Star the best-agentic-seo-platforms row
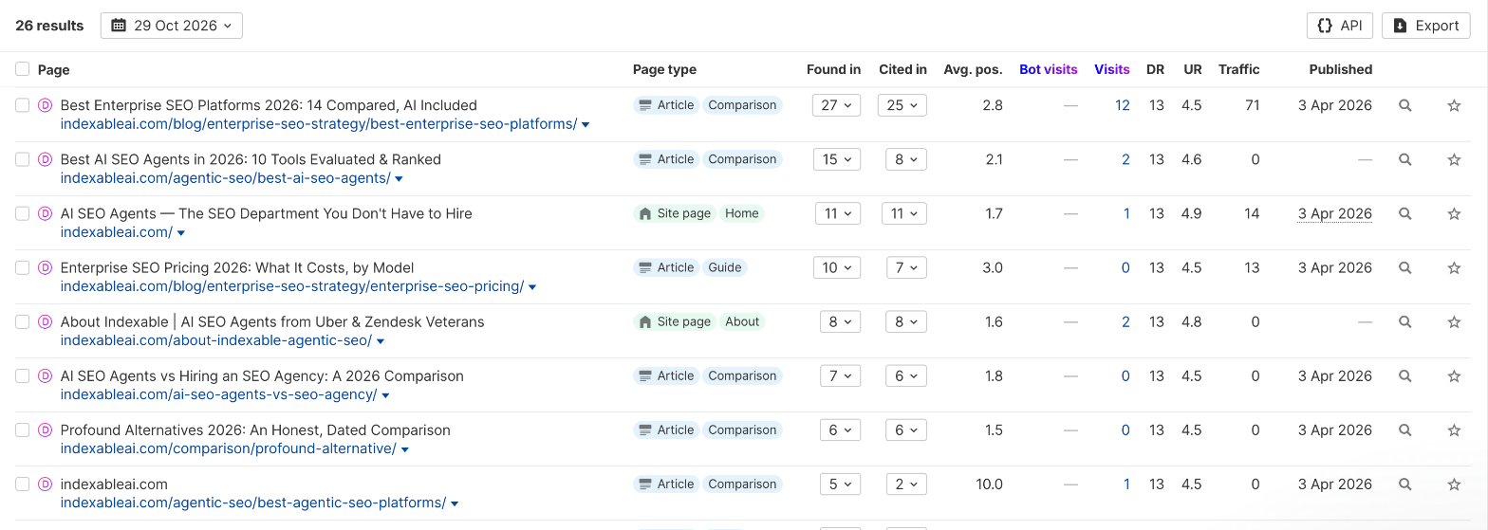This screenshot has width=1488, height=530. pyautogui.click(x=1454, y=484)
